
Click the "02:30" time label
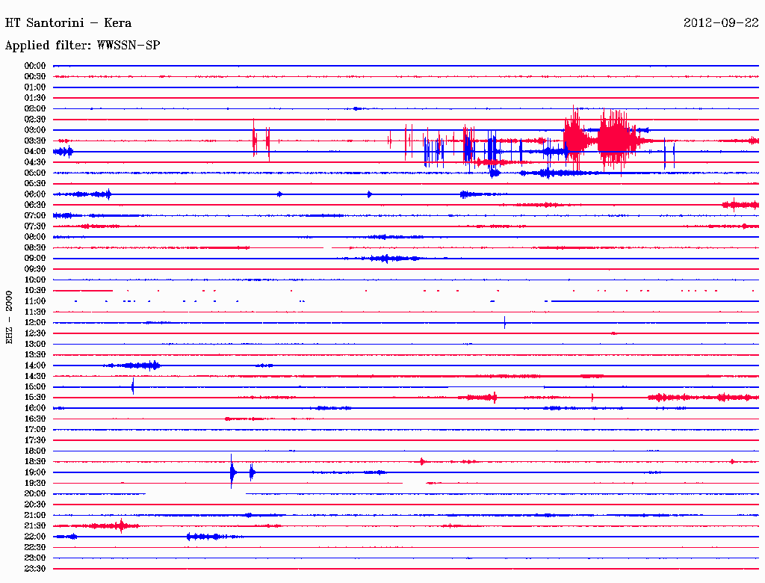tap(35, 120)
